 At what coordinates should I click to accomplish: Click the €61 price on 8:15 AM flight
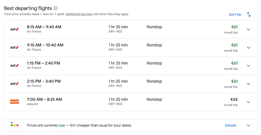tap(235, 27)
